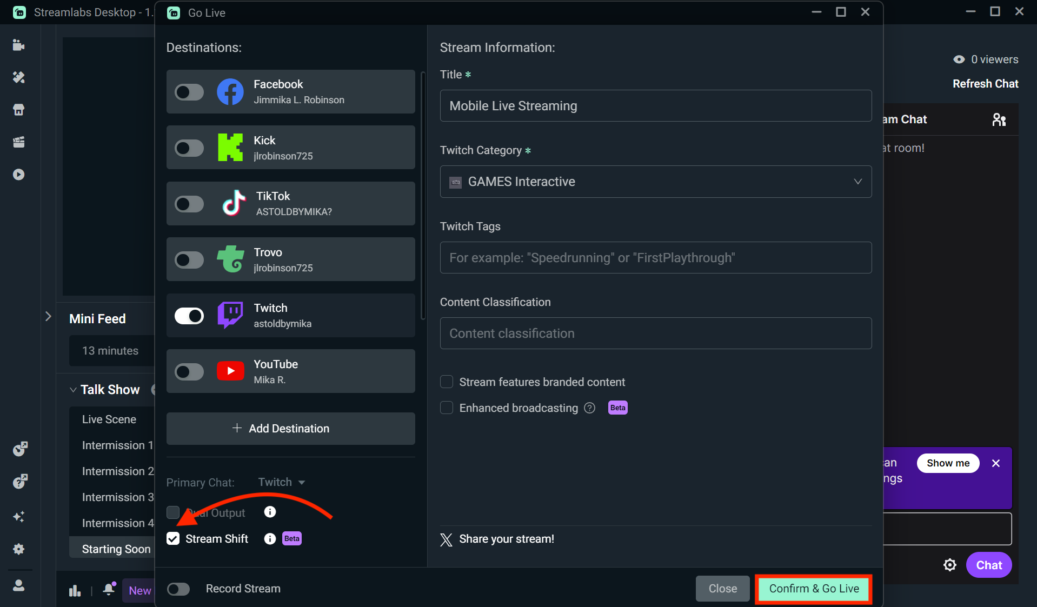Click the Show me button in the popup
This screenshot has height=607, width=1037.
point(947,463)
